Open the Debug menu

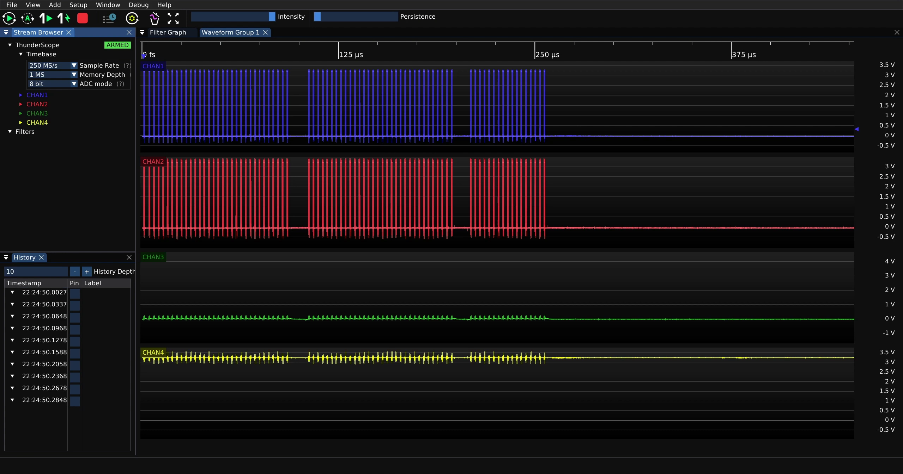[x=139, y=5]
